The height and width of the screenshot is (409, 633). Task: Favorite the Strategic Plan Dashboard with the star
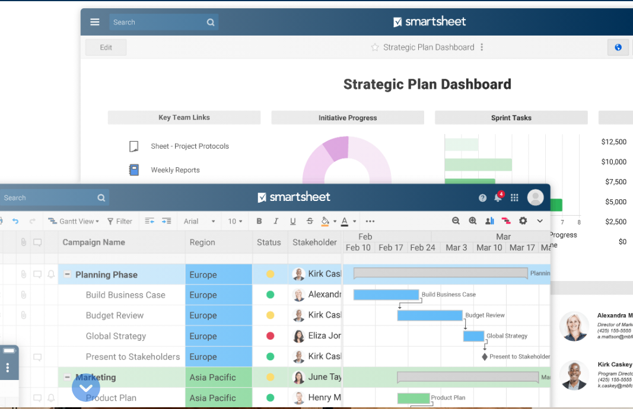tap(374, 47)
